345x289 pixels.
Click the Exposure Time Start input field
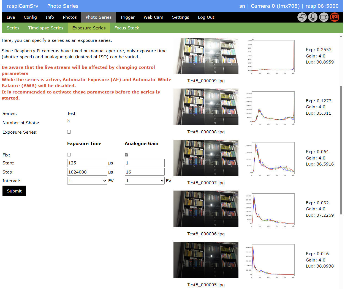87,163
